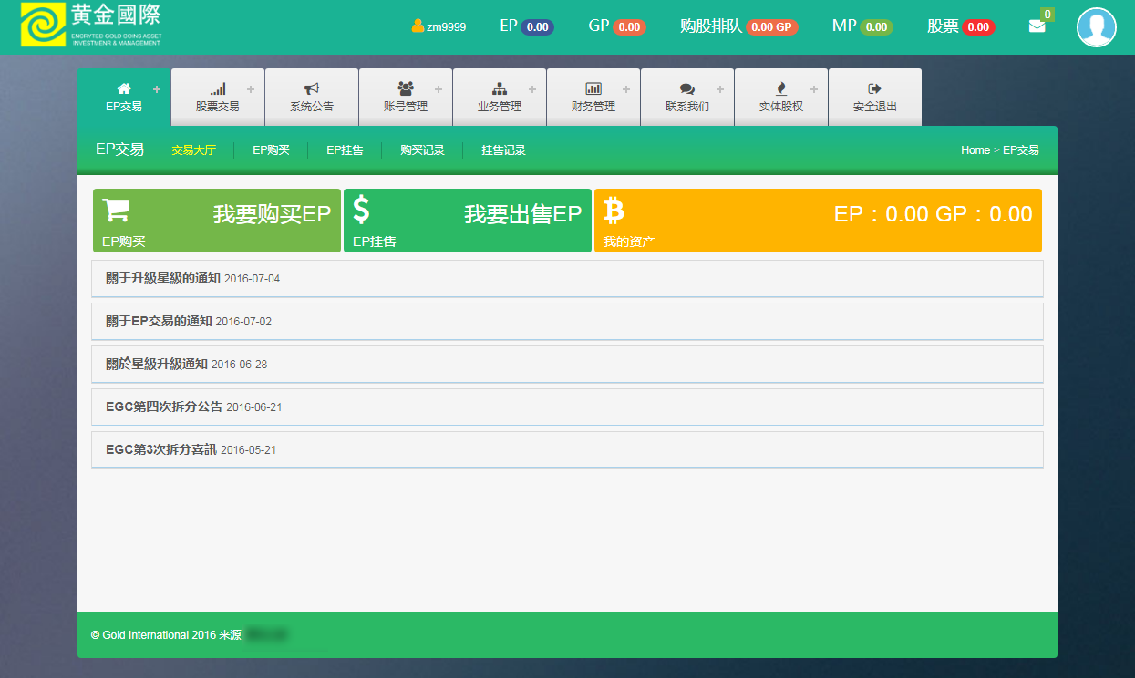Click the 安全退出 logout tab

point(874,97)
